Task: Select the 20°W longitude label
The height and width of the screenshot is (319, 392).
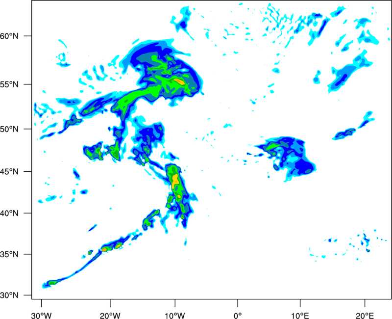Action: tap(110, 316)
